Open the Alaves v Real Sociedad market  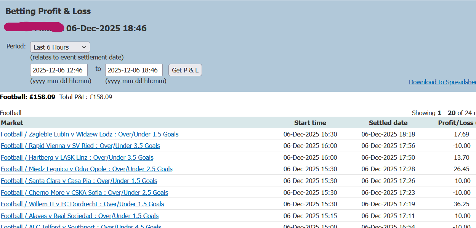pyautogui.click(x=79, y=216)
